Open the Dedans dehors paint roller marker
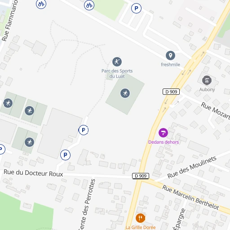Image resolution: width=230 pixels, height=230 pixels. point(163,133)
